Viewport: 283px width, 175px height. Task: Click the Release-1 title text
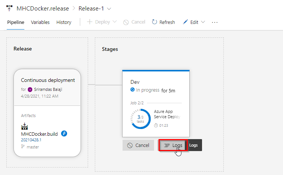(x=91, y=9)
